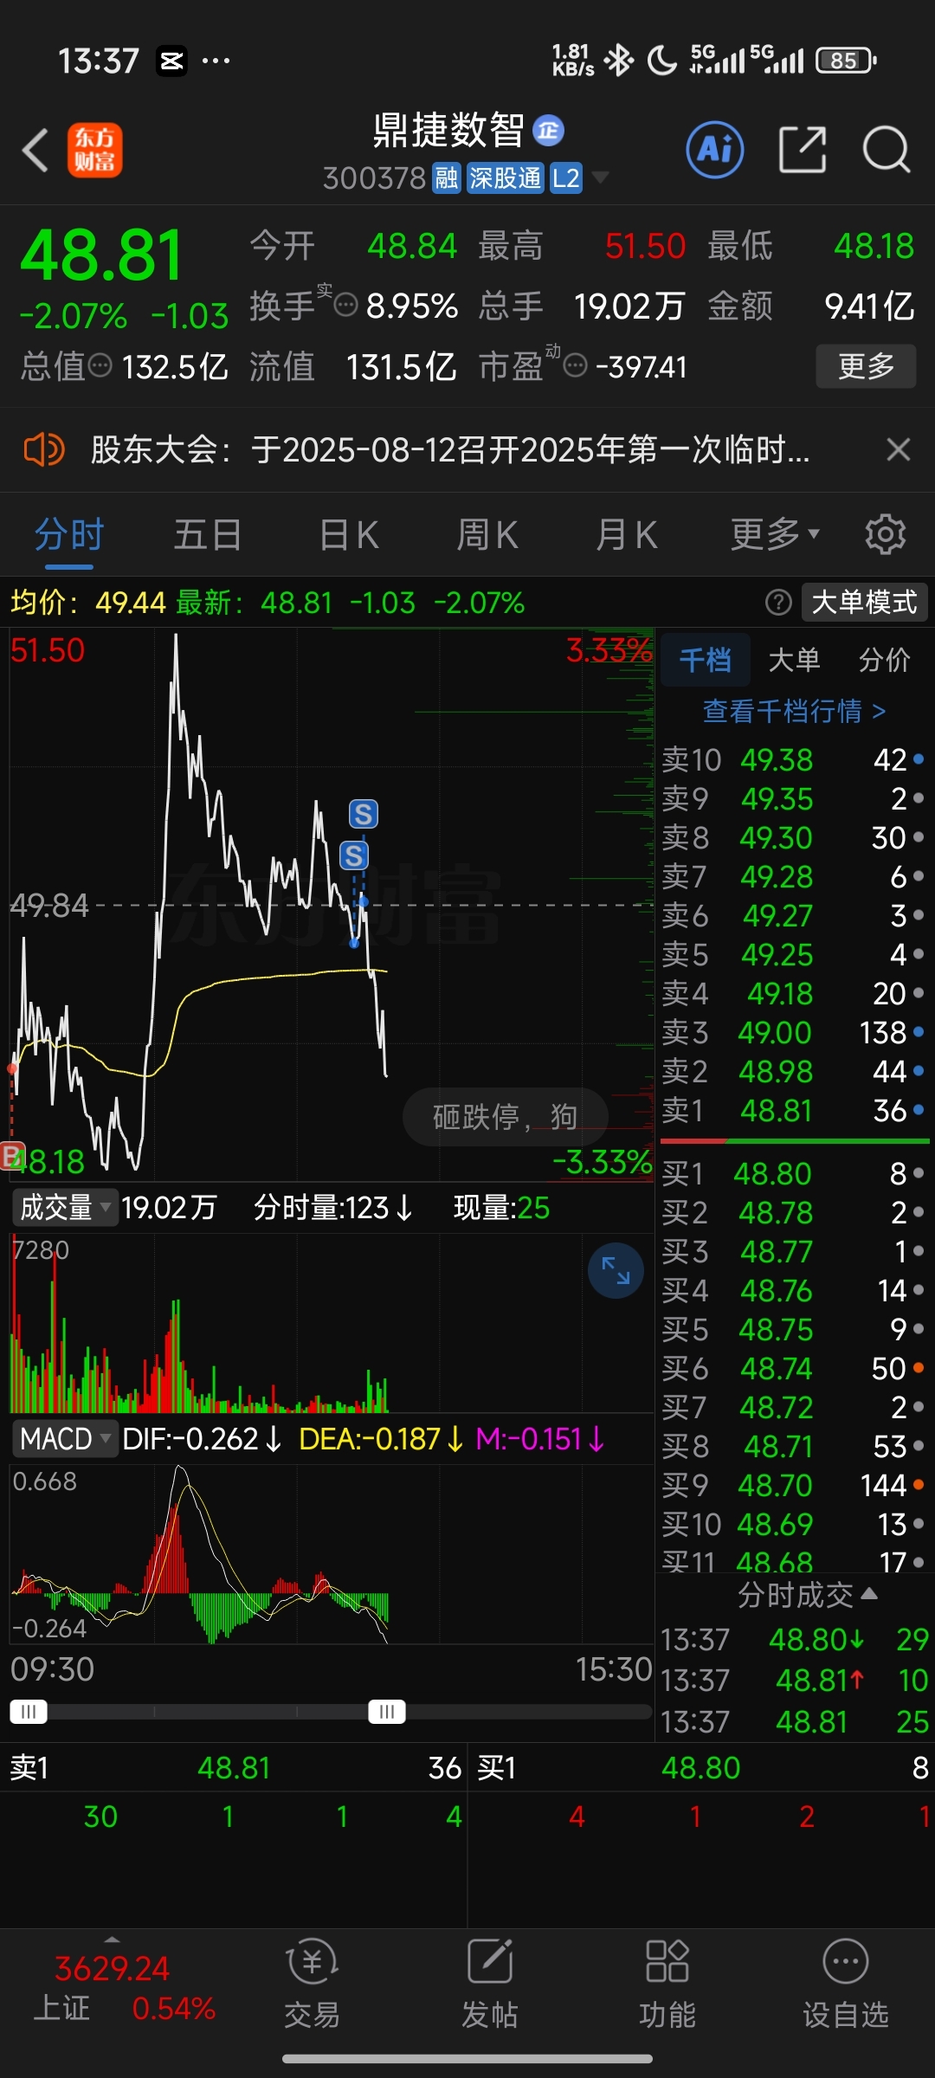Screen dimensions: 935x2078
Task: Switch to 周K tab
Action: (487, 535)
